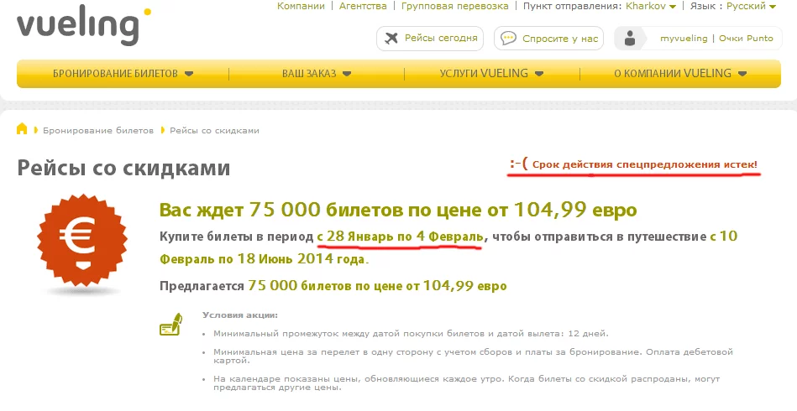Click the chat bubble icon
The height and width of the screenshot is (411, 797).
pos(508,39)
